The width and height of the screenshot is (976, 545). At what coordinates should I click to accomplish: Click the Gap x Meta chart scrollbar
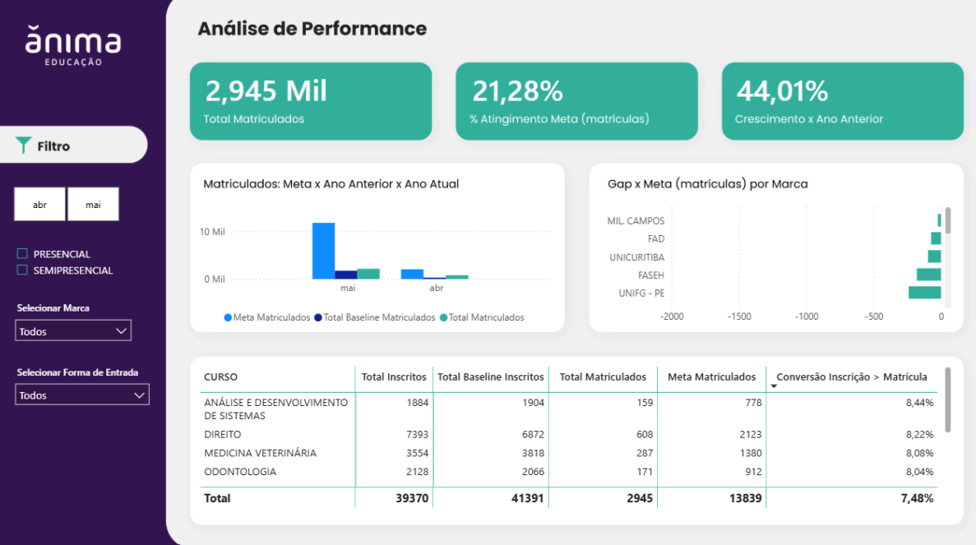coord(948,220)
